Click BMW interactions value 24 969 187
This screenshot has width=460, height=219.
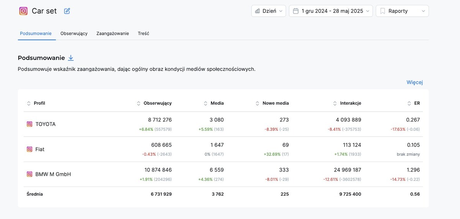coord(347,170)
